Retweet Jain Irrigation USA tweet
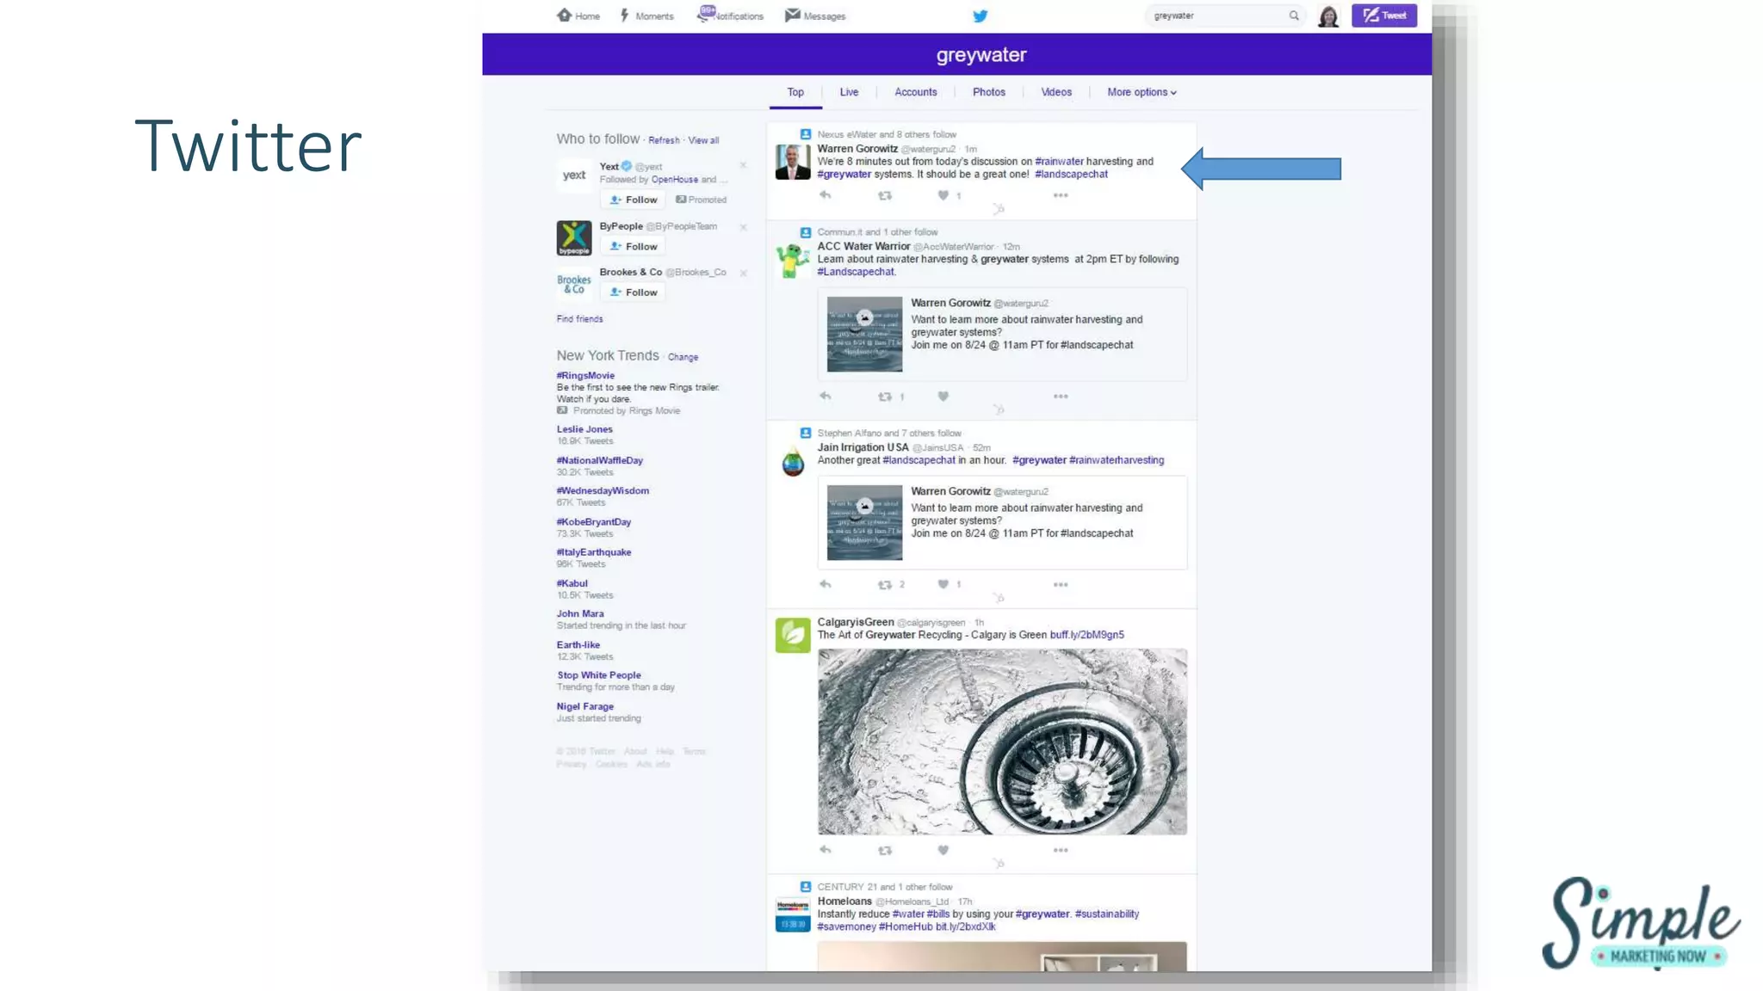Screen dimensions: 1763x991 [884, 585]
